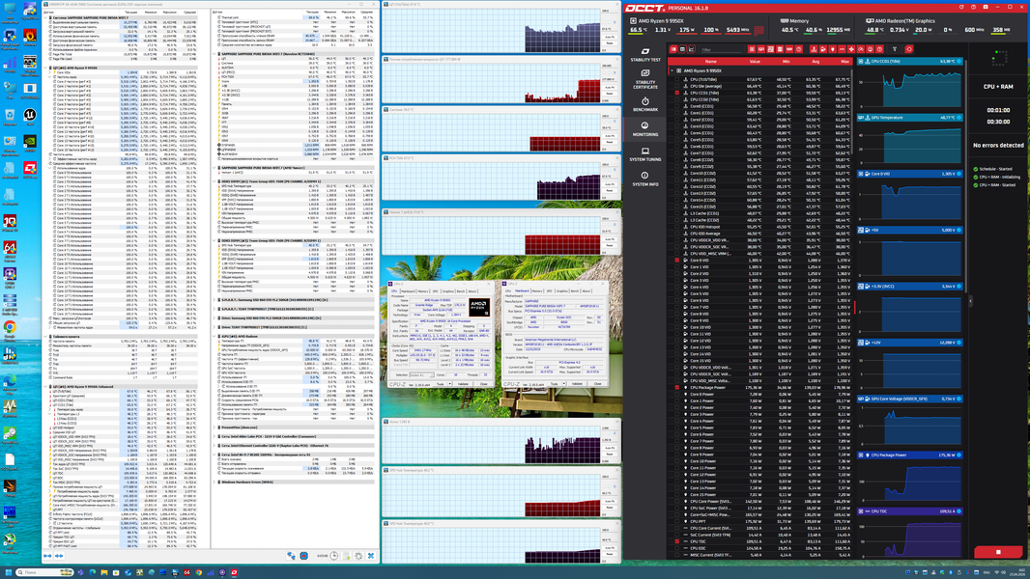Switch OCCT monitoring to table-only view
Screen dimensions: 1030x579
coord(682,49)
